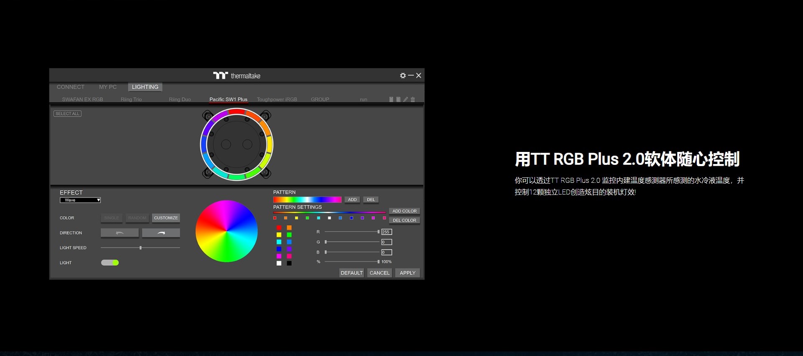Select counter-clockwise direction arrow button
The height and width of the screenshot is (356, 803).
coord(120,233)
